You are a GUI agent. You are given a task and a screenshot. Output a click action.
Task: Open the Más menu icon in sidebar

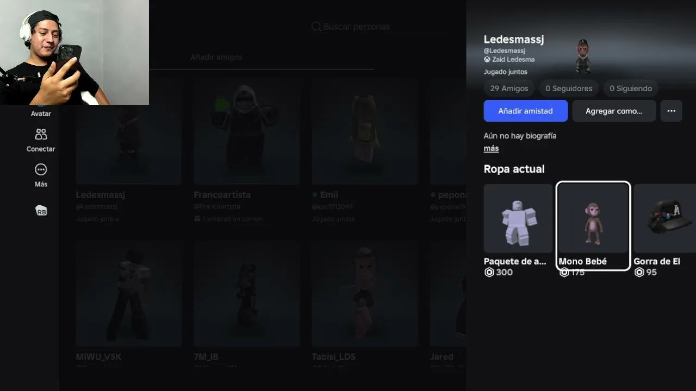pyautogui.click(x=41, y=169)
